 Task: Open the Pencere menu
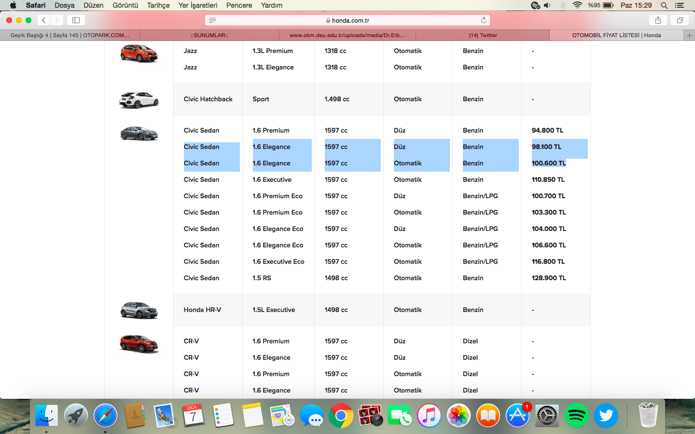coord(239,5)
